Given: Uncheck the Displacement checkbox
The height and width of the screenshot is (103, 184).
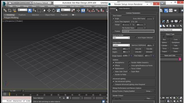Looking at the screenshot, I should pyautogui.click(x=113, y=69).
